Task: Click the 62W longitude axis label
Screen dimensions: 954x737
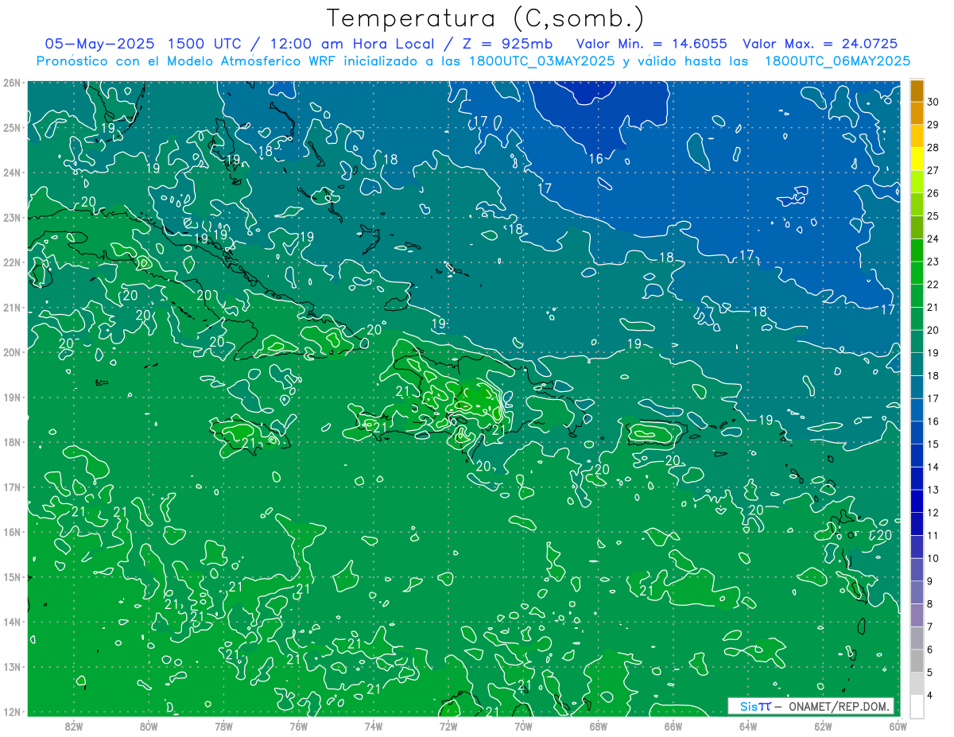Action: pyautogui.click(x=823, y=725)
